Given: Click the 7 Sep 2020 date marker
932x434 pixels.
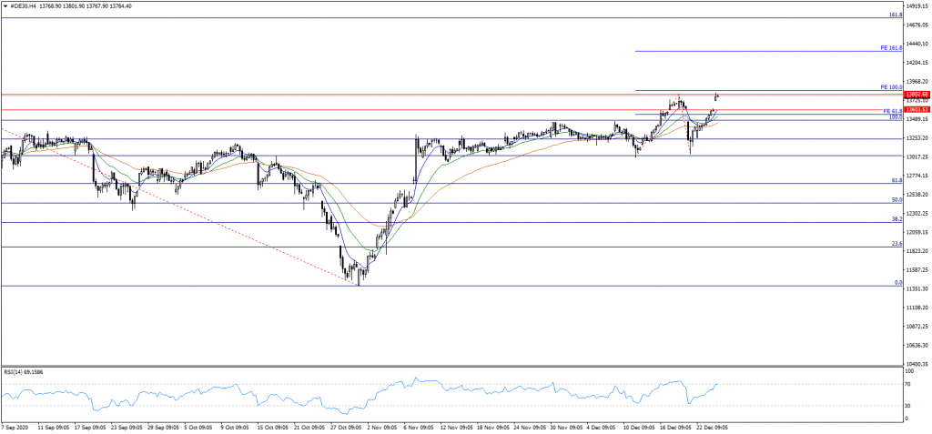Looking at the screenshot, I should (x=16, y=426).
